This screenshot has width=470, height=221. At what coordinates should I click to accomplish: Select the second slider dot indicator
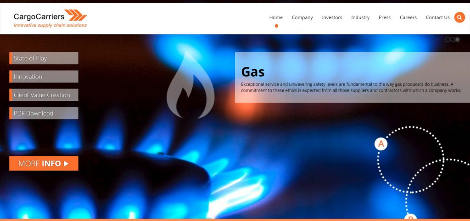point(452,39)
